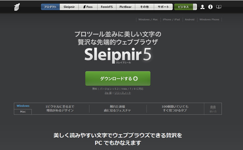Open the PictBear menu item
This screenshot has width=243, height=150.
coord(126,7)
